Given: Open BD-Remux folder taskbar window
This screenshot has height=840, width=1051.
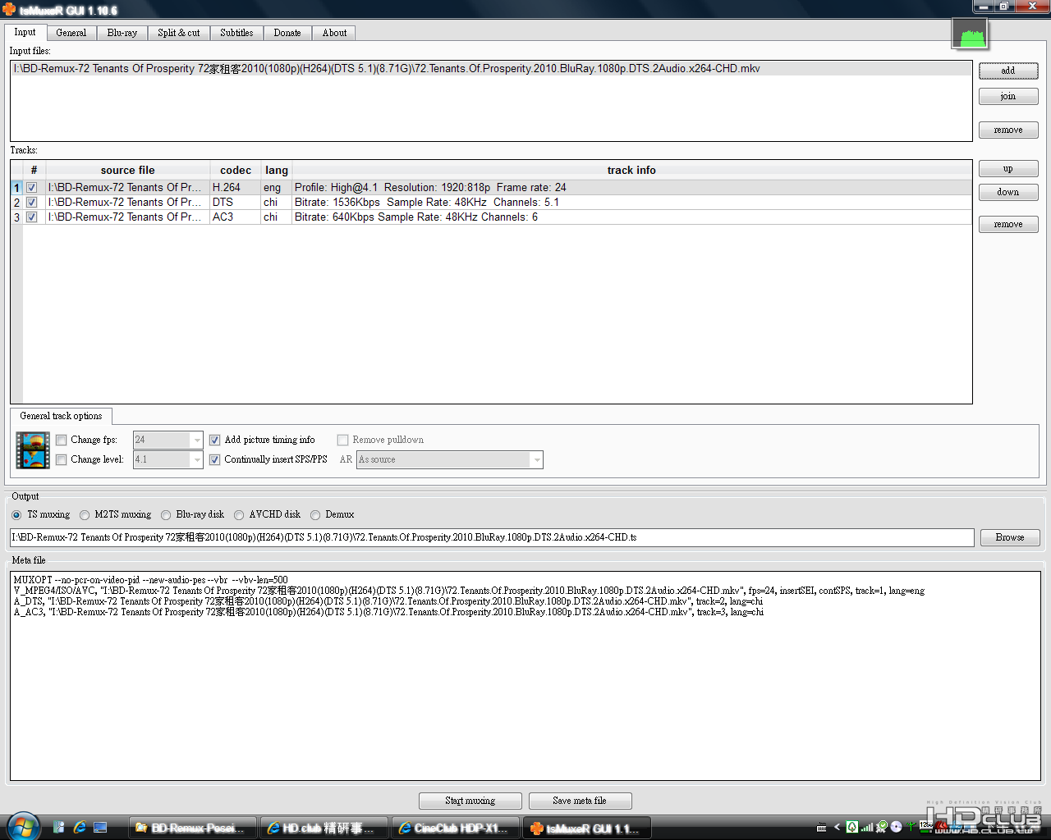Looking at the screenshot, I should (193, 828).
